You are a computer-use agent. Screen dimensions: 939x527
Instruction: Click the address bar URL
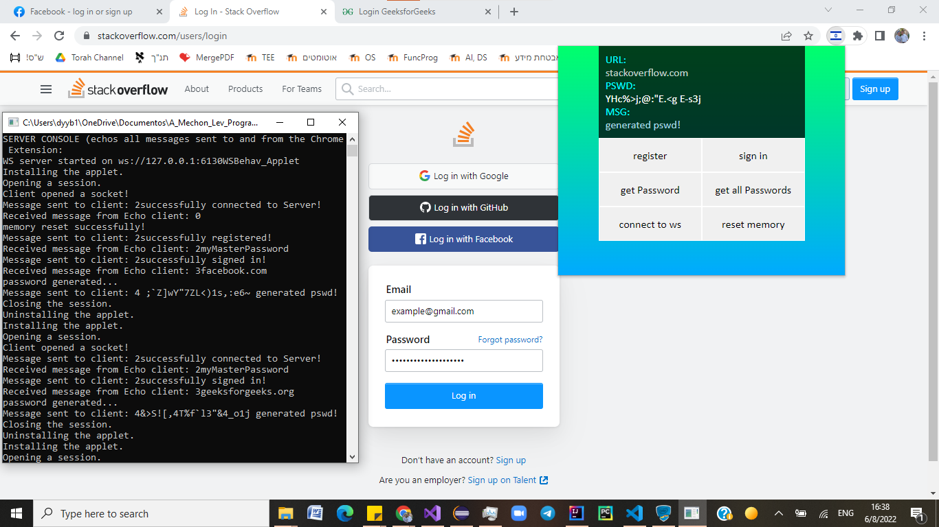162,36
